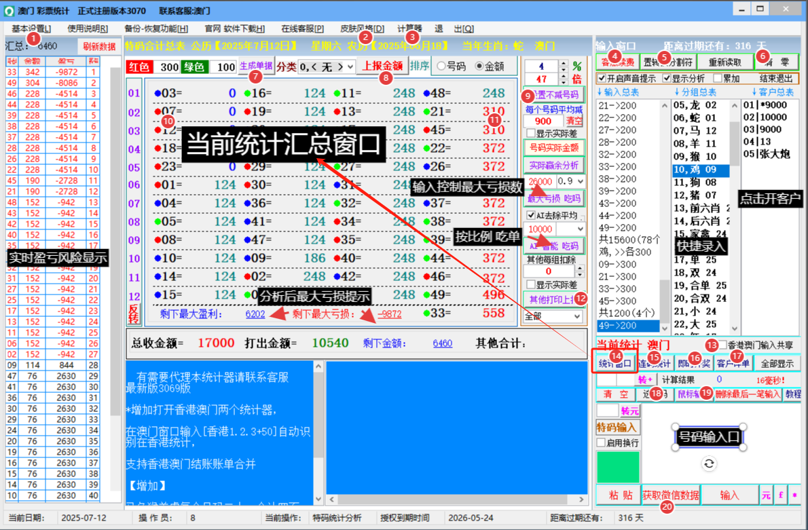Click the 粘 贴 button
This screenshot has width=808, height=530.
[x=619, y=495]
